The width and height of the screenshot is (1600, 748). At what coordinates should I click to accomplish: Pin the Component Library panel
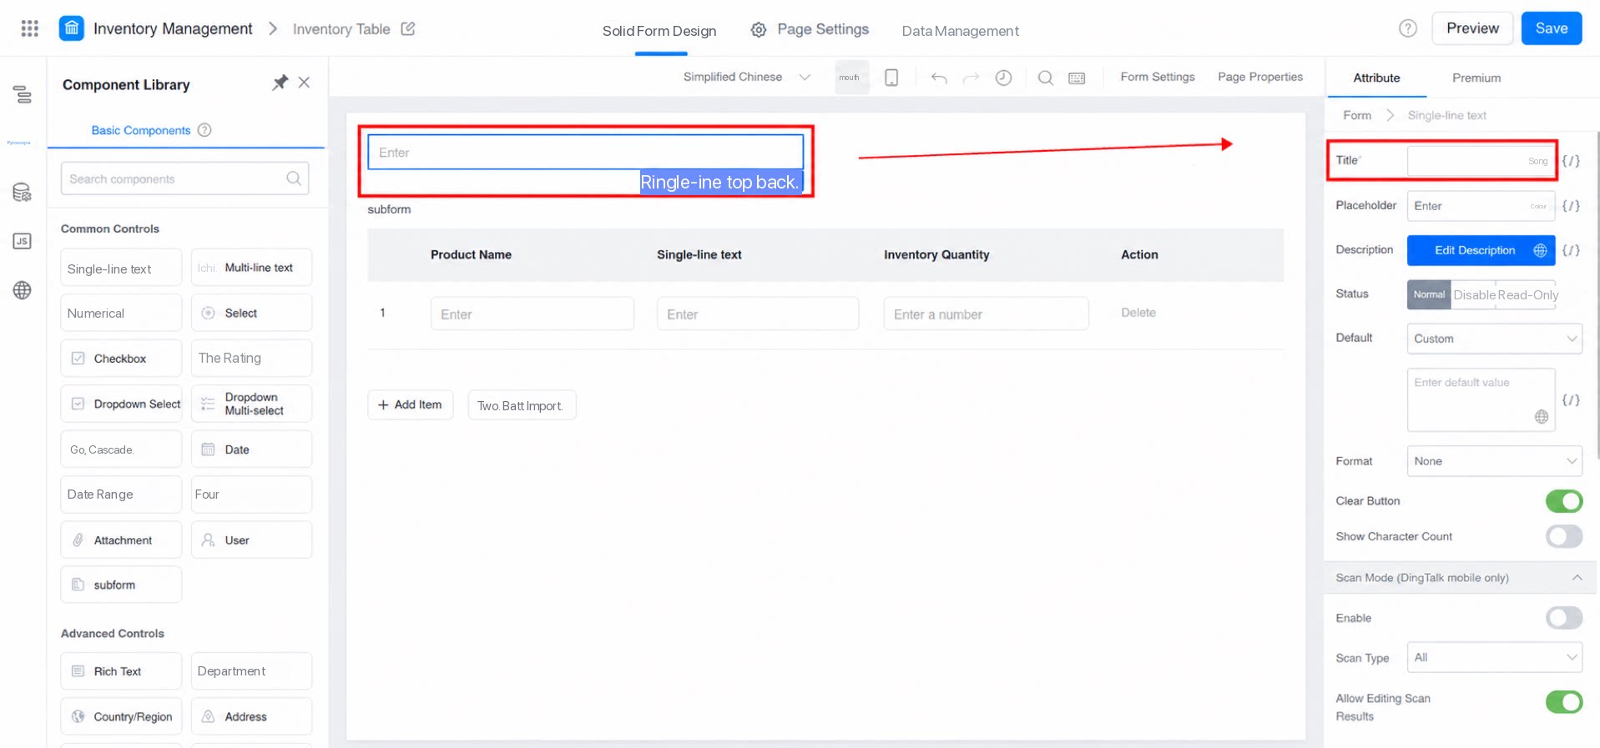click(x=280, y=83)
